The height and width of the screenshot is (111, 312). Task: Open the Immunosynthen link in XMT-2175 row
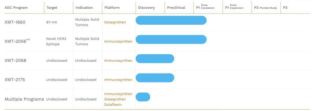(118, 80)
